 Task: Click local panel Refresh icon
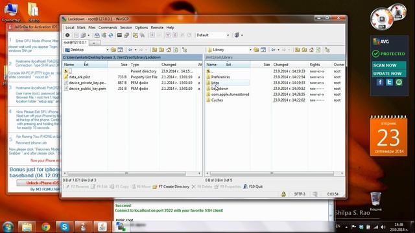point(175,50)
